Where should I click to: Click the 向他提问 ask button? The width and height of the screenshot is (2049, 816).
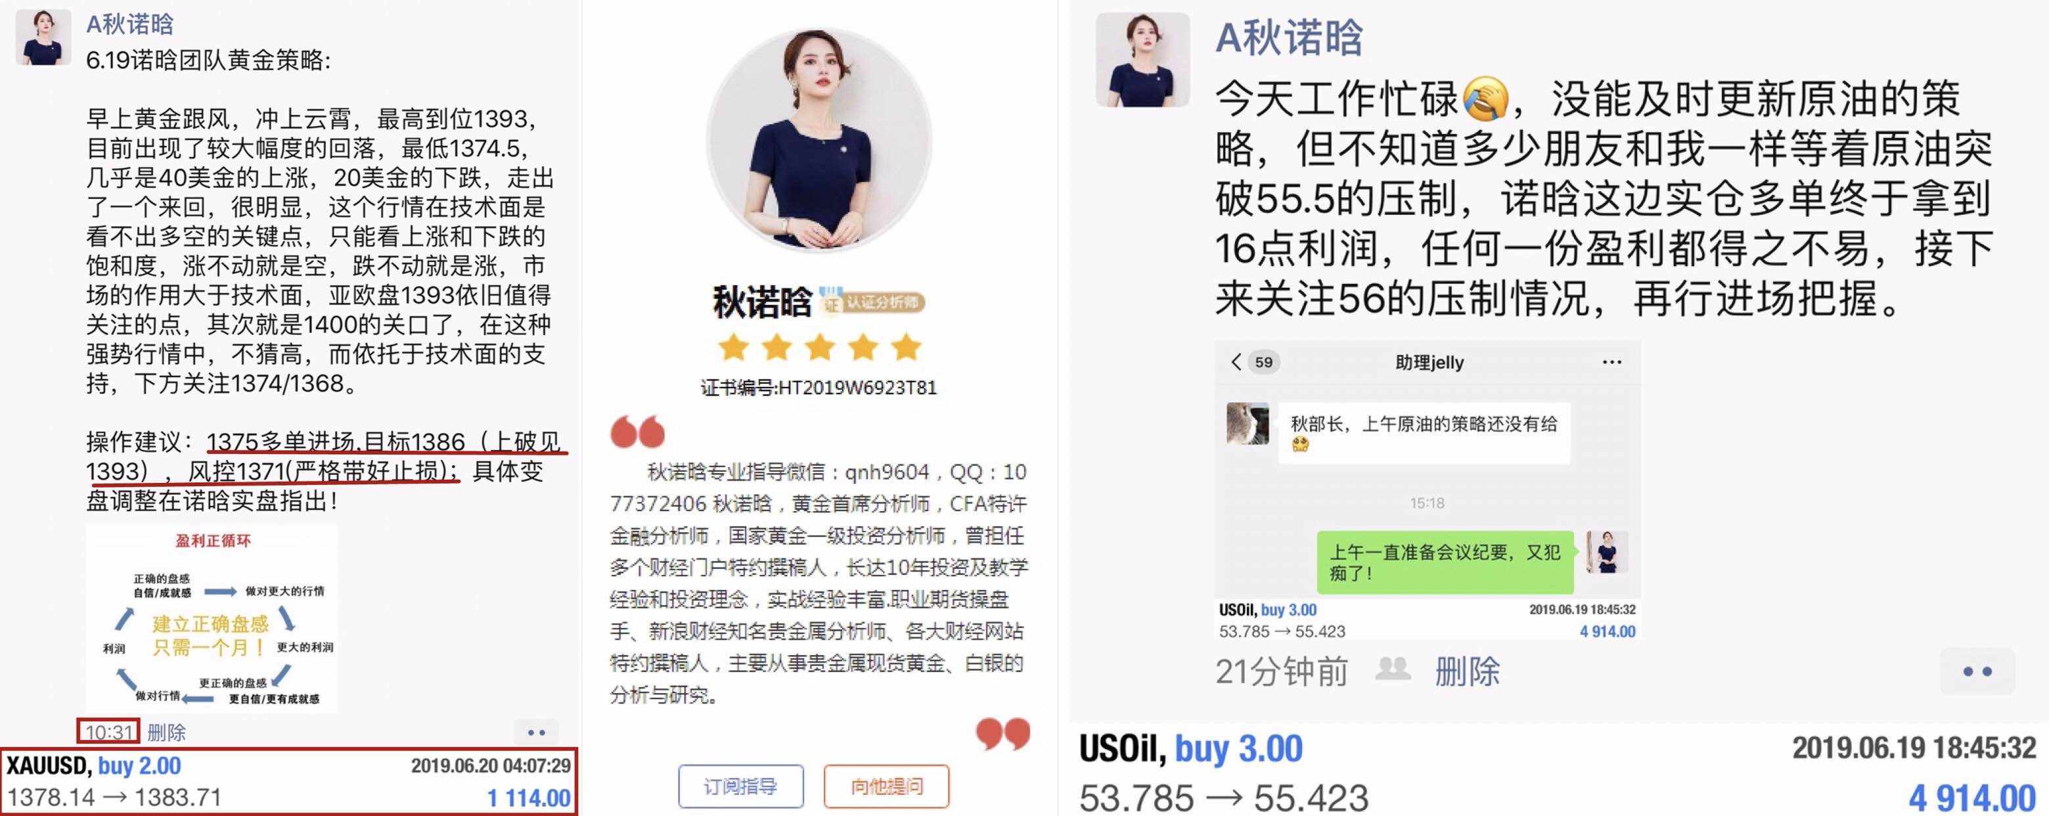(x=886, y=786)
